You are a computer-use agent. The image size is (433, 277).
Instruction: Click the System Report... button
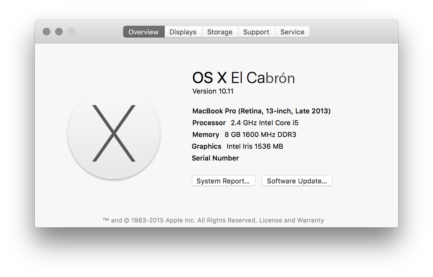[x=224, y=181]
